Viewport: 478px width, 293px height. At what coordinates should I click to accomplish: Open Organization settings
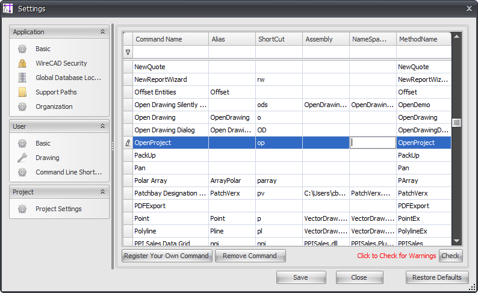coord(54,106)
